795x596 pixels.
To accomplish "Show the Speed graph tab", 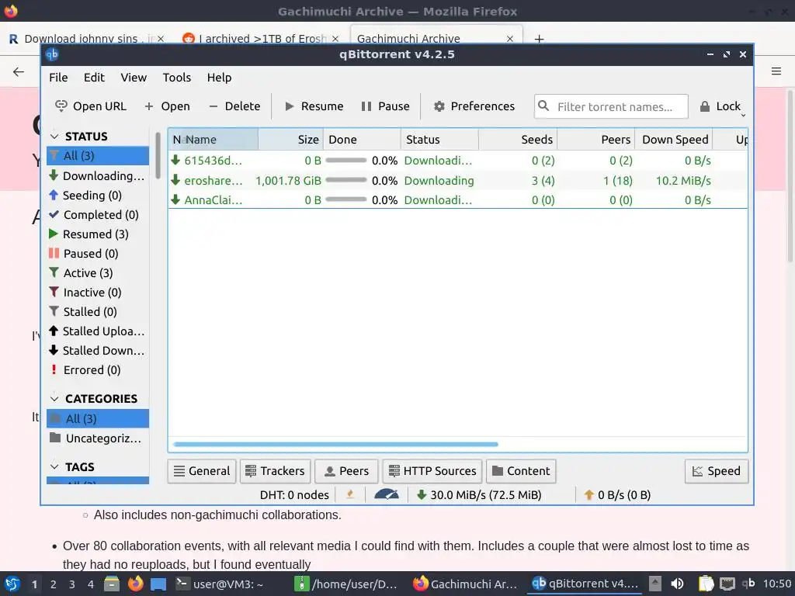I will [717, 471].
